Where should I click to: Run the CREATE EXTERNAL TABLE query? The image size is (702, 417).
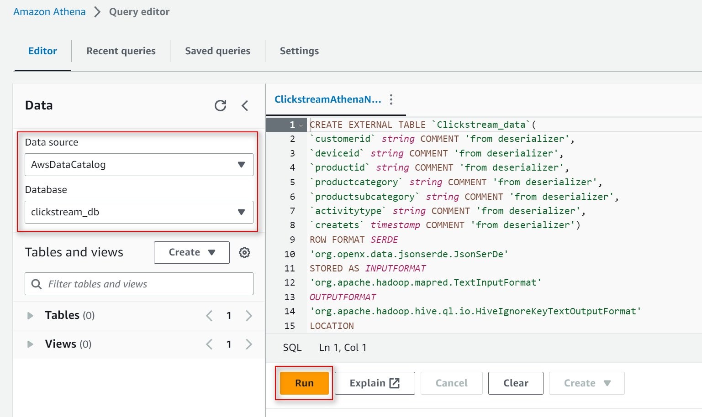pos(303,383)
